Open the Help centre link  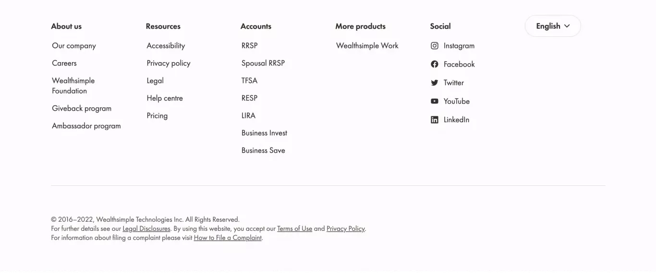pos(165,98)
